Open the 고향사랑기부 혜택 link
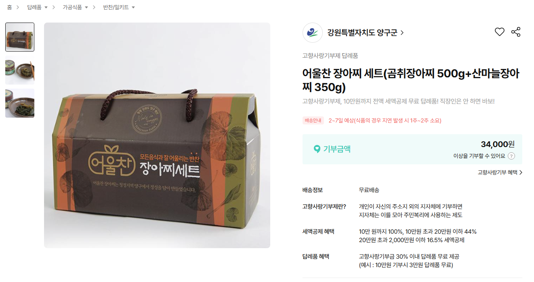The image size is (534, 282). (498, 172)
